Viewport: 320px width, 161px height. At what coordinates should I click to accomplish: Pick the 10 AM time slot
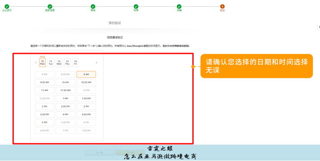[x=65, y=82]
